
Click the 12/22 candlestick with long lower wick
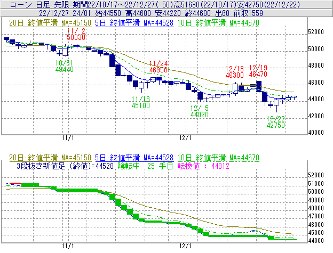coord(276,103)
